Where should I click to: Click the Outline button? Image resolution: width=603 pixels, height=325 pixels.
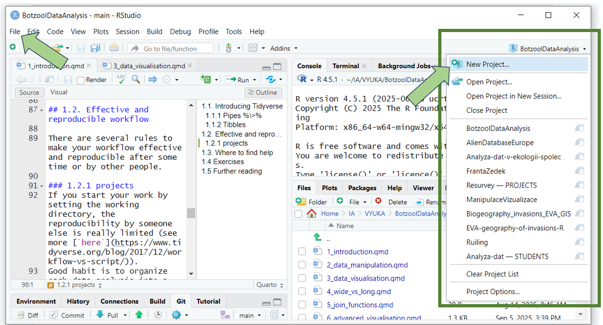point(262,92)
